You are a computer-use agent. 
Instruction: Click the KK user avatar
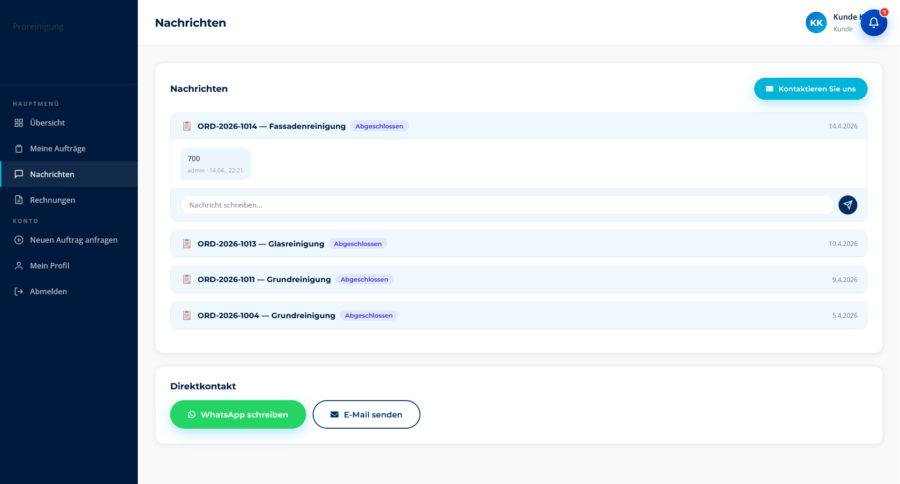click(816, 22)
